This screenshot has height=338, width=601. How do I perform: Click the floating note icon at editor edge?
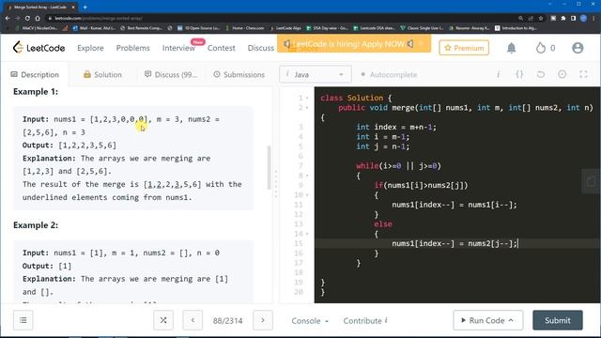(x=591, y=181)
